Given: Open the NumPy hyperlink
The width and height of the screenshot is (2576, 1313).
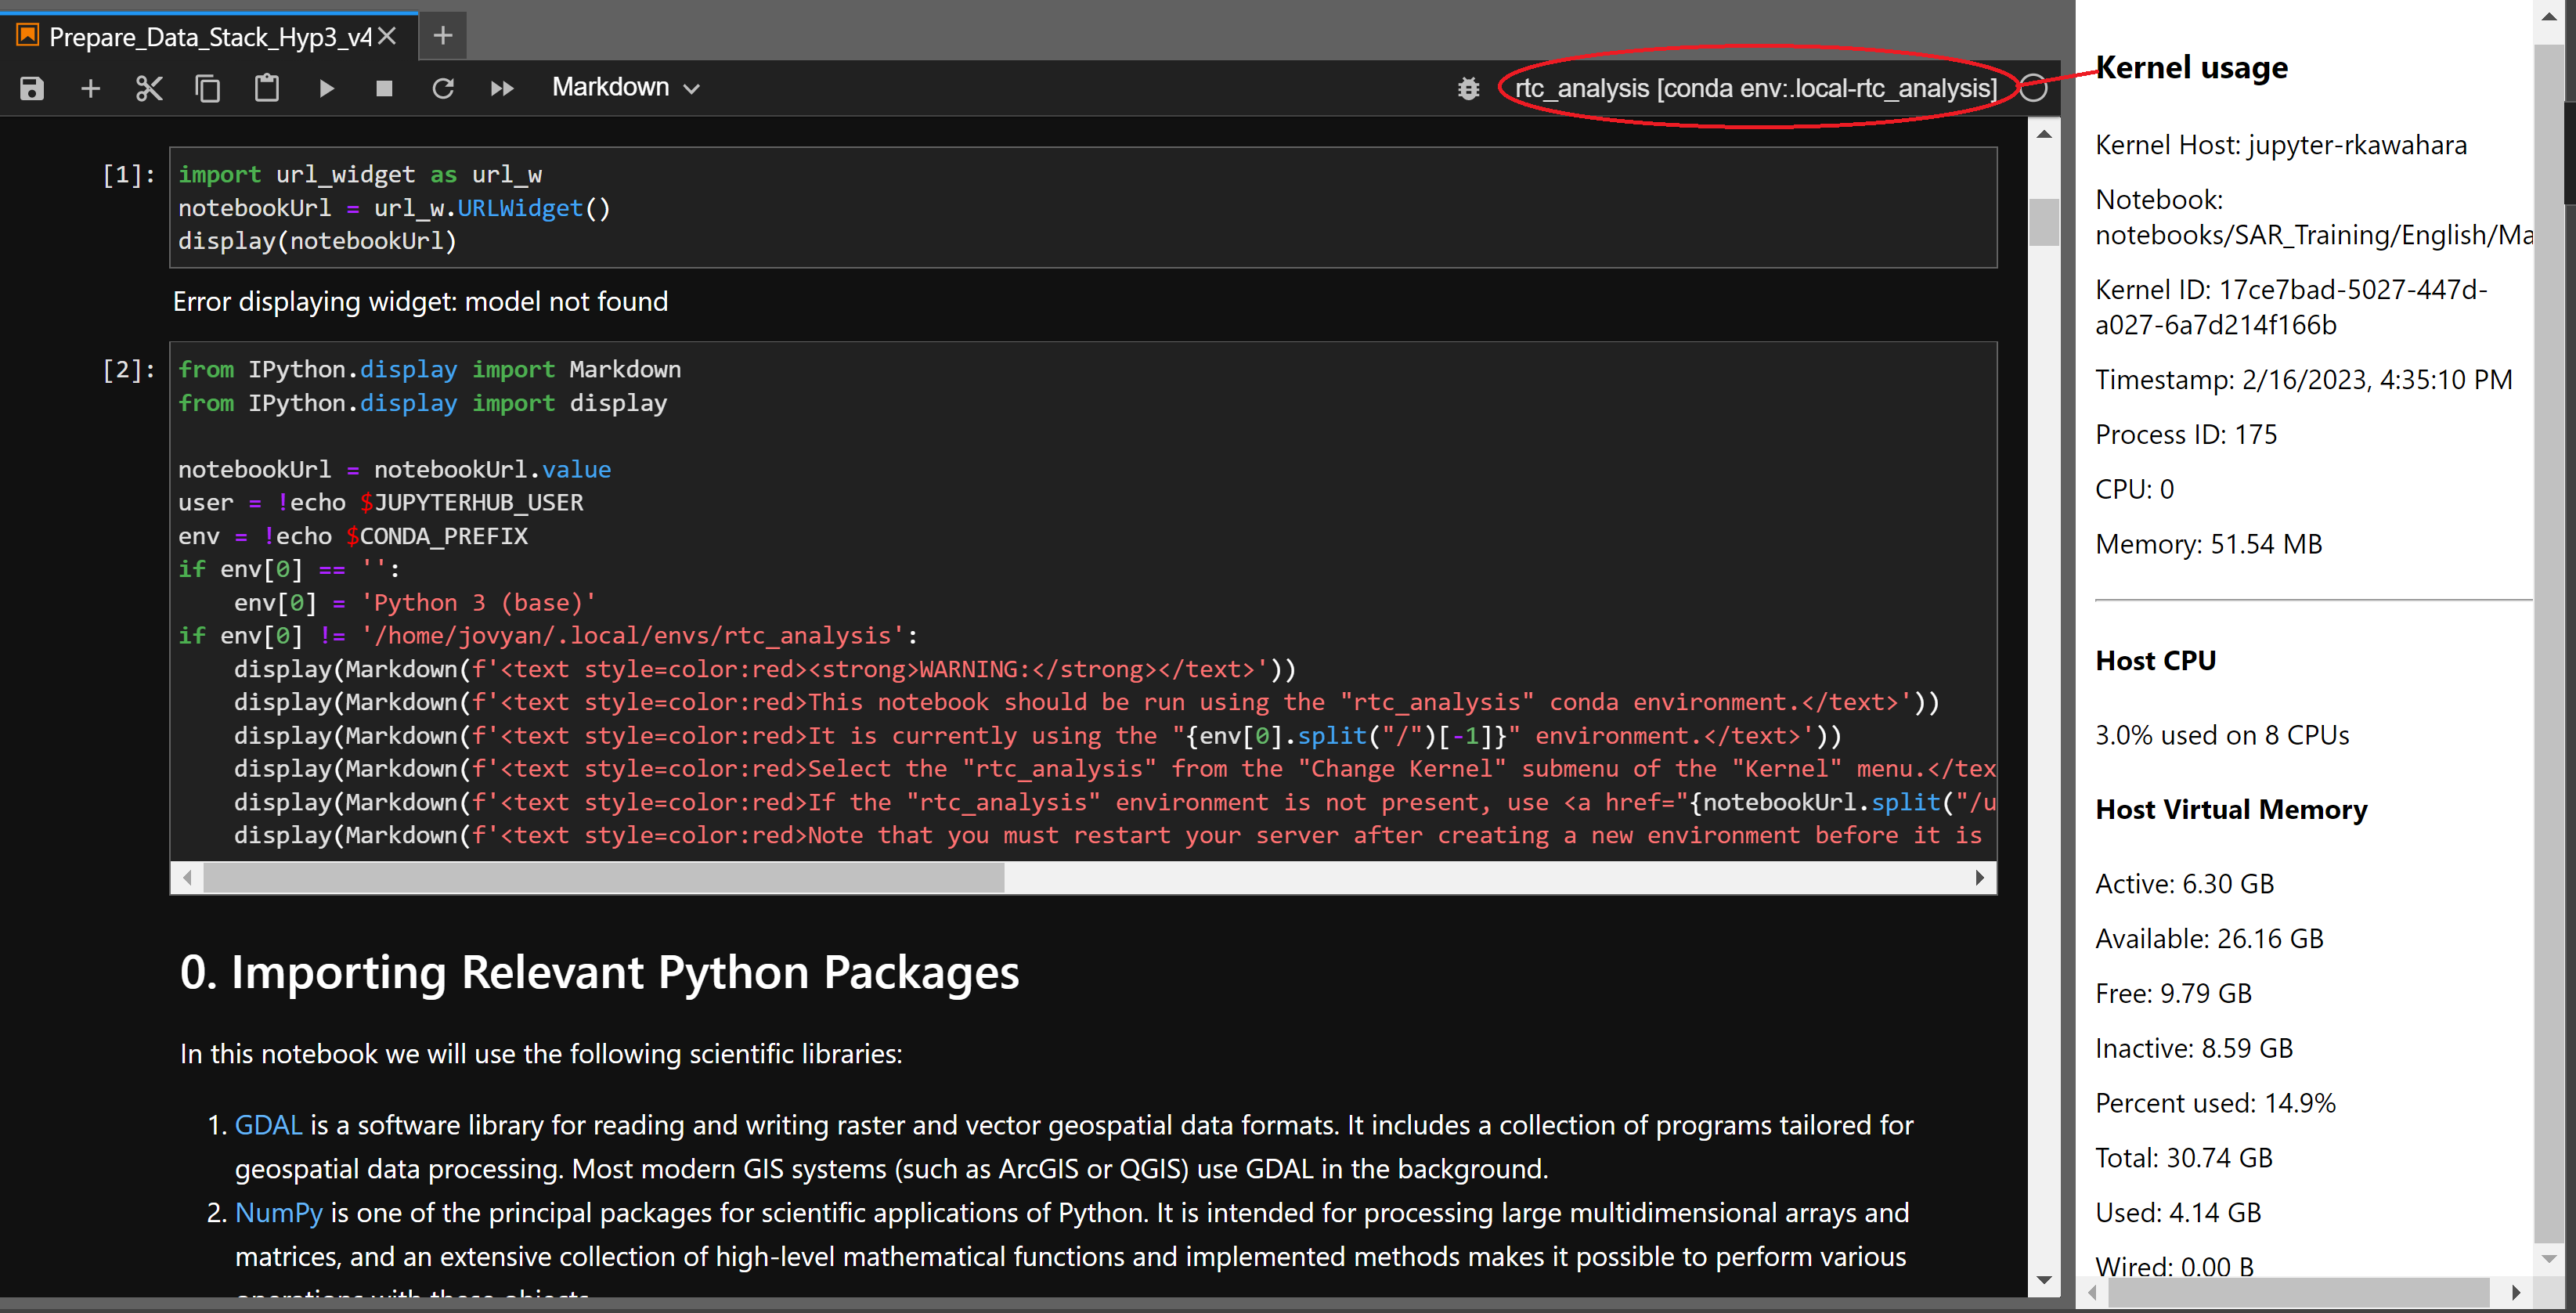Looking at the screenshot, I should (x=278, y=1212).
